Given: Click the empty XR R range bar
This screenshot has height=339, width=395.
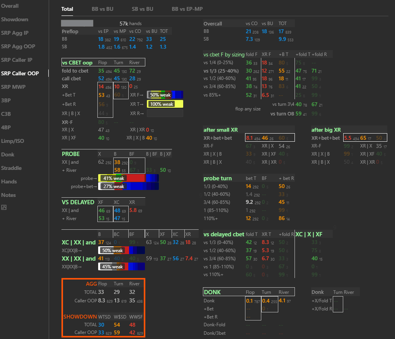Looking at the screenshot, I should [x=165, y=113].
